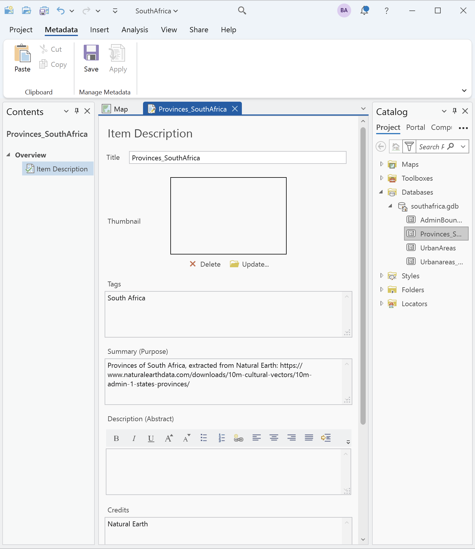Open project icon in quick access toolbar
Screen dimensions: 475x549
point(26,10)
